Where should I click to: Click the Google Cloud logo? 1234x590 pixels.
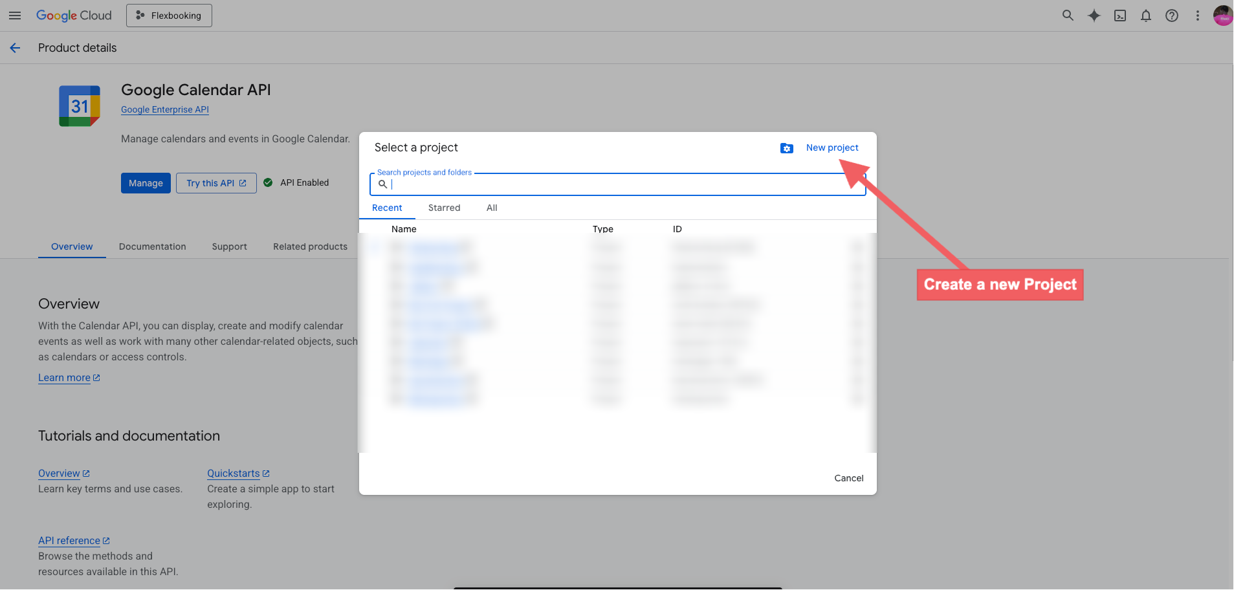click(74, 16)
